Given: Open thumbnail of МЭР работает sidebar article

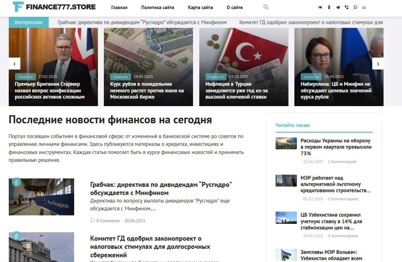Looking at the screenshot, I should (x=286, y=181).
